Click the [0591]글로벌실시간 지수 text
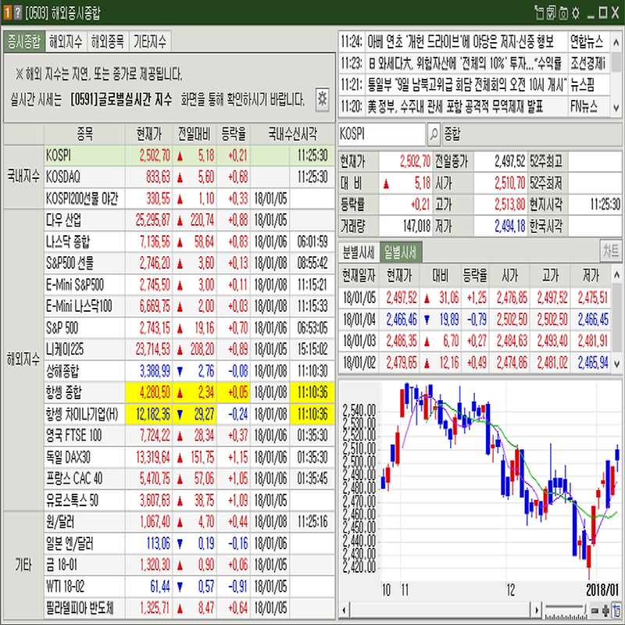Viewport: 625px width, 625px height. [121, 99]
